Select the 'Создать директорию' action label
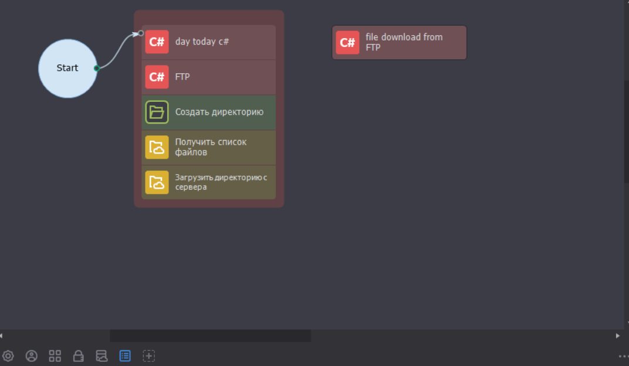629x366 pixels. [219, 112]
